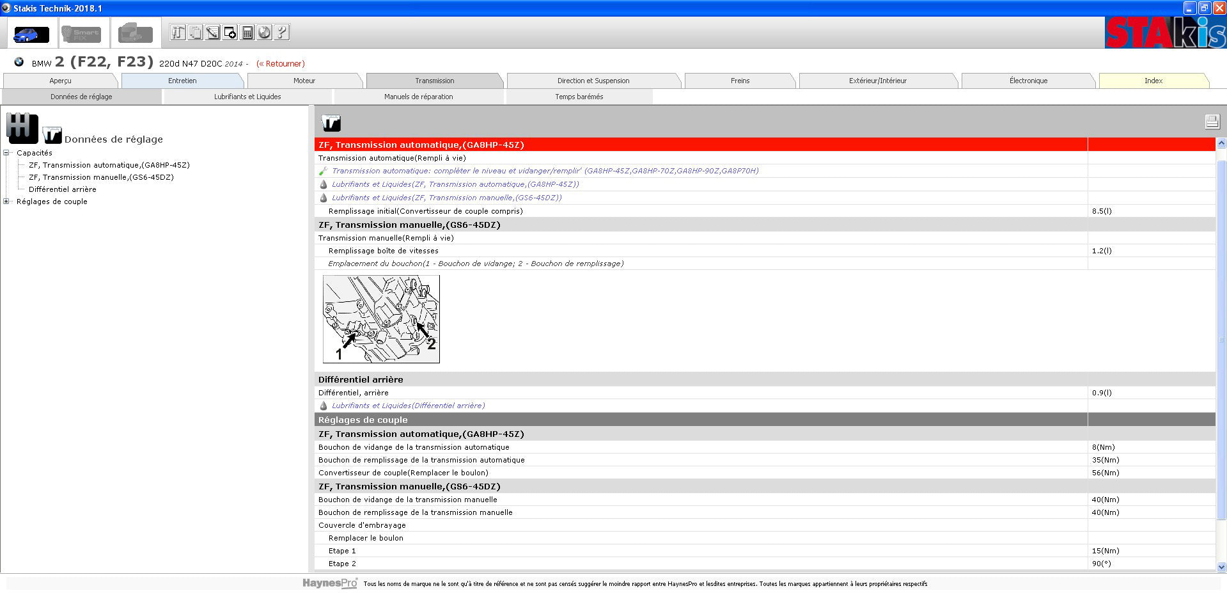Select ZF Transmission automatique (GA8HP-45Z) tree item

click(109, 165)
